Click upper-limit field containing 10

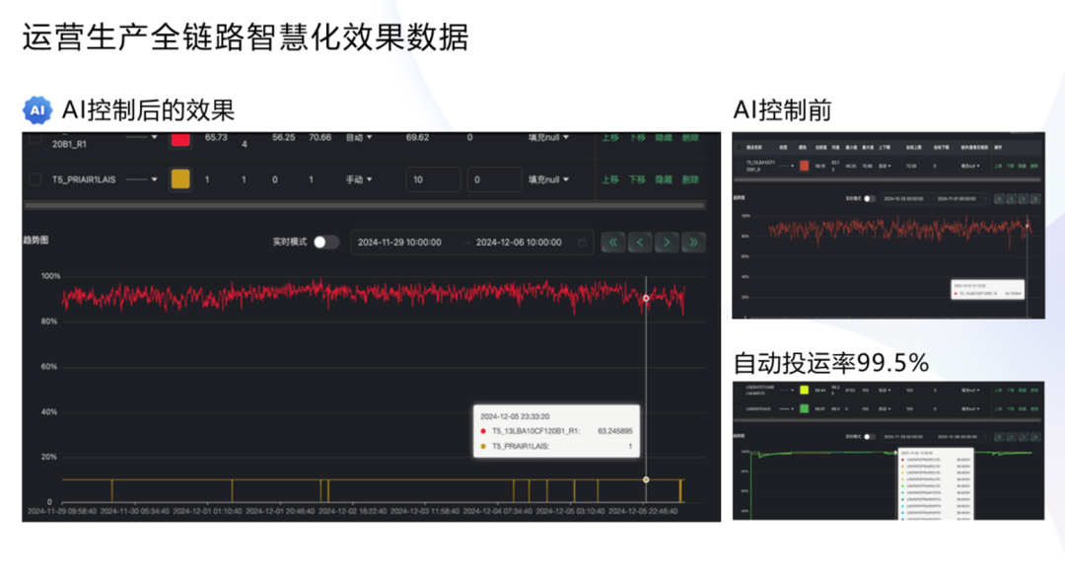pyautogui.click(x=433, y=180)
